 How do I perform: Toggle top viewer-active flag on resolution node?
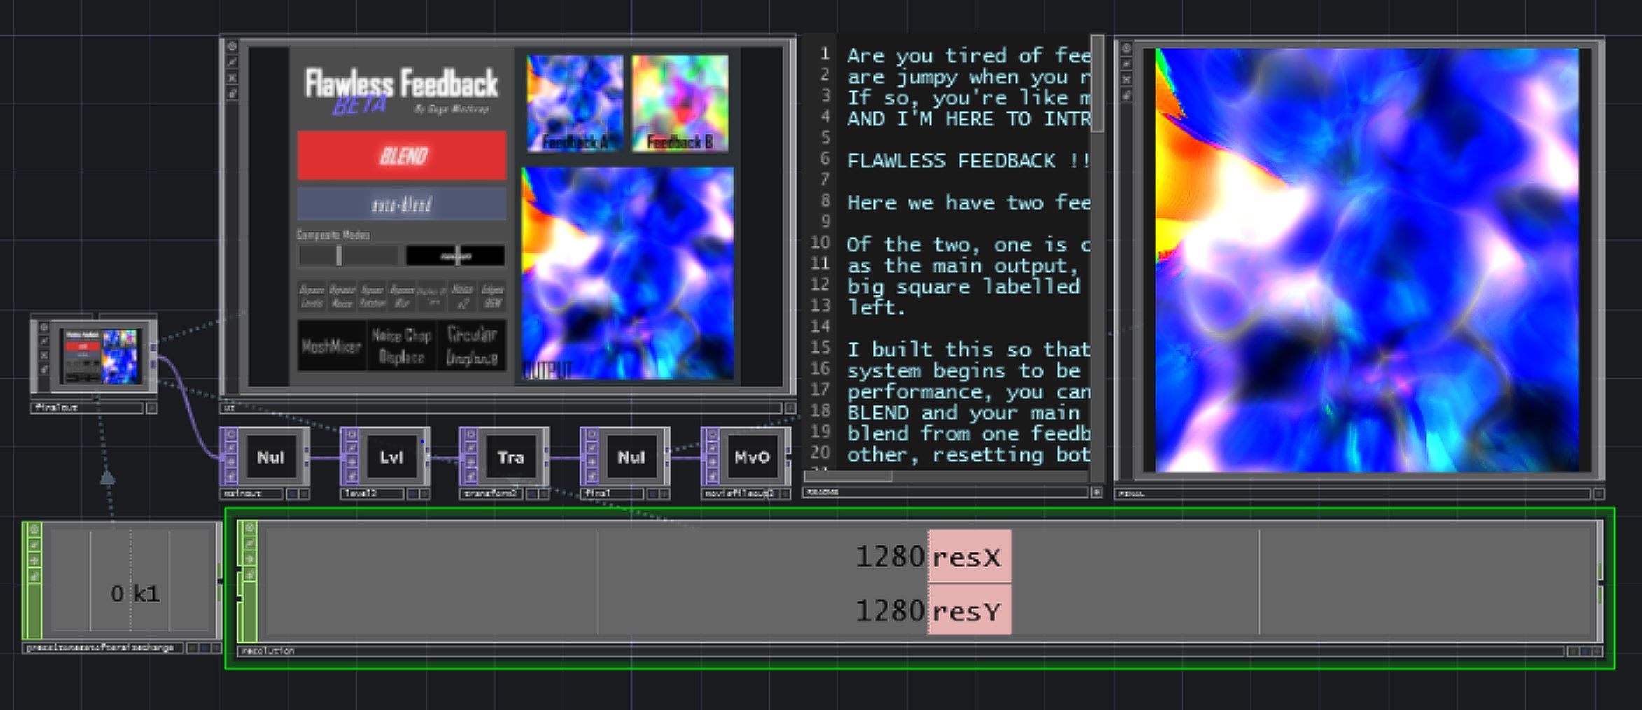[249, 528]
